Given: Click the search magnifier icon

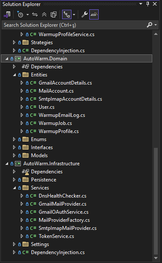Looking at the screenshot, I should click(x=149, y=25).
